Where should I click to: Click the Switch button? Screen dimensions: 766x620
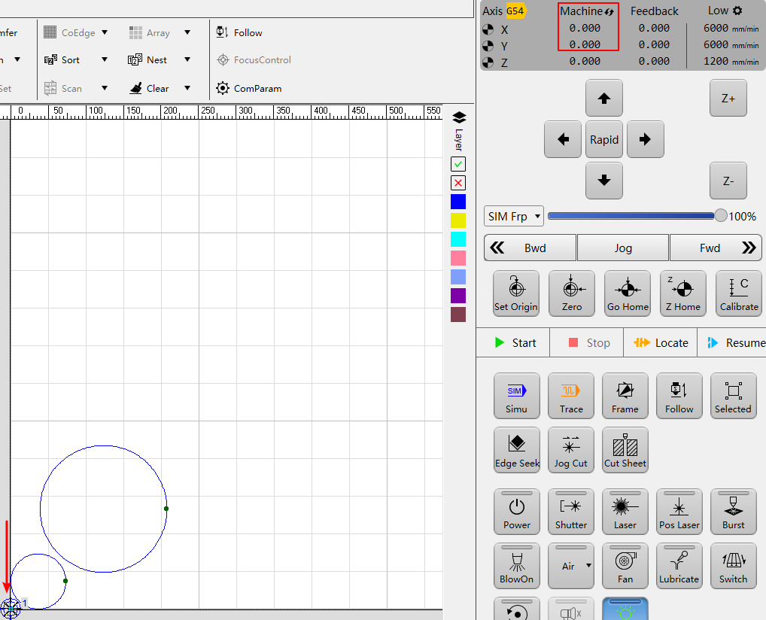(x=734, y=566)
